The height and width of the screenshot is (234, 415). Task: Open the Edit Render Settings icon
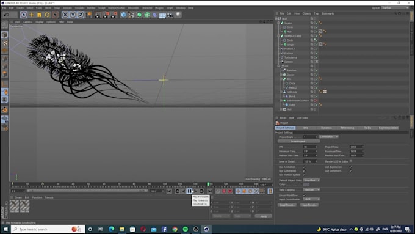coord(114,15)
